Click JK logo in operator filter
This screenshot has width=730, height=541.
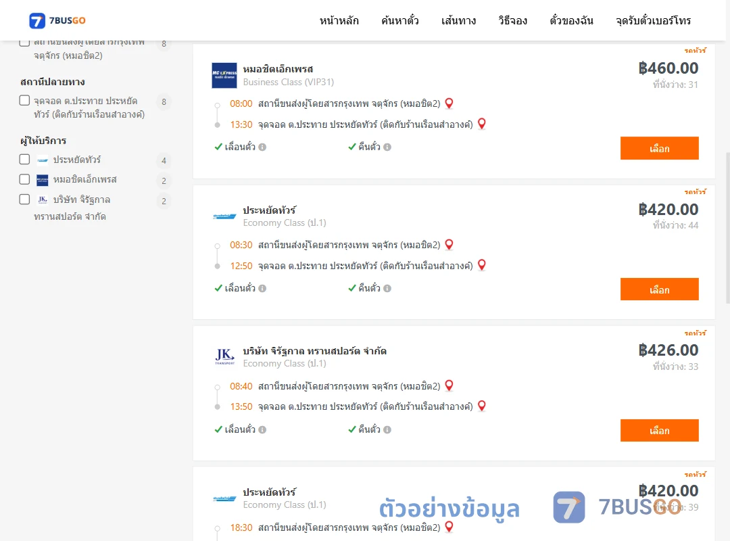[x=43, y=200]
